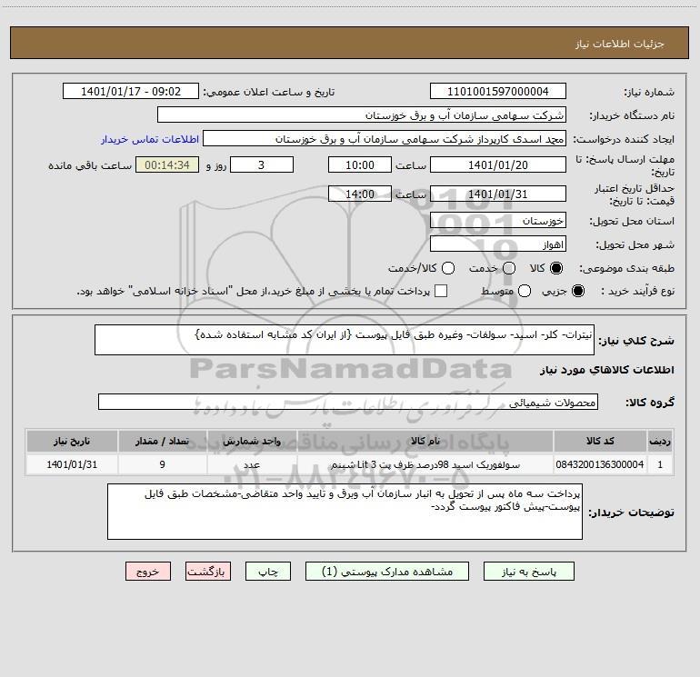Click the need number field 1101001597000004
700x677 pixels.
pos(498,92)
